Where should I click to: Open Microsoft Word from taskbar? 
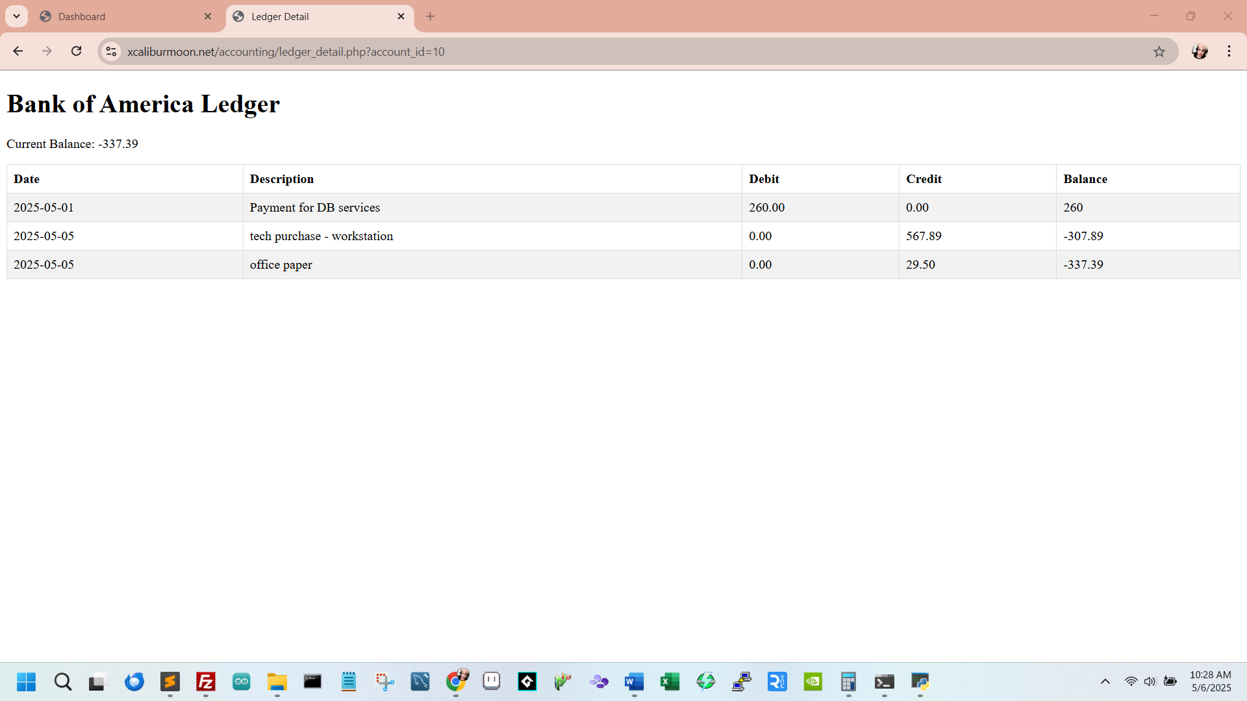tap(635, 682)
